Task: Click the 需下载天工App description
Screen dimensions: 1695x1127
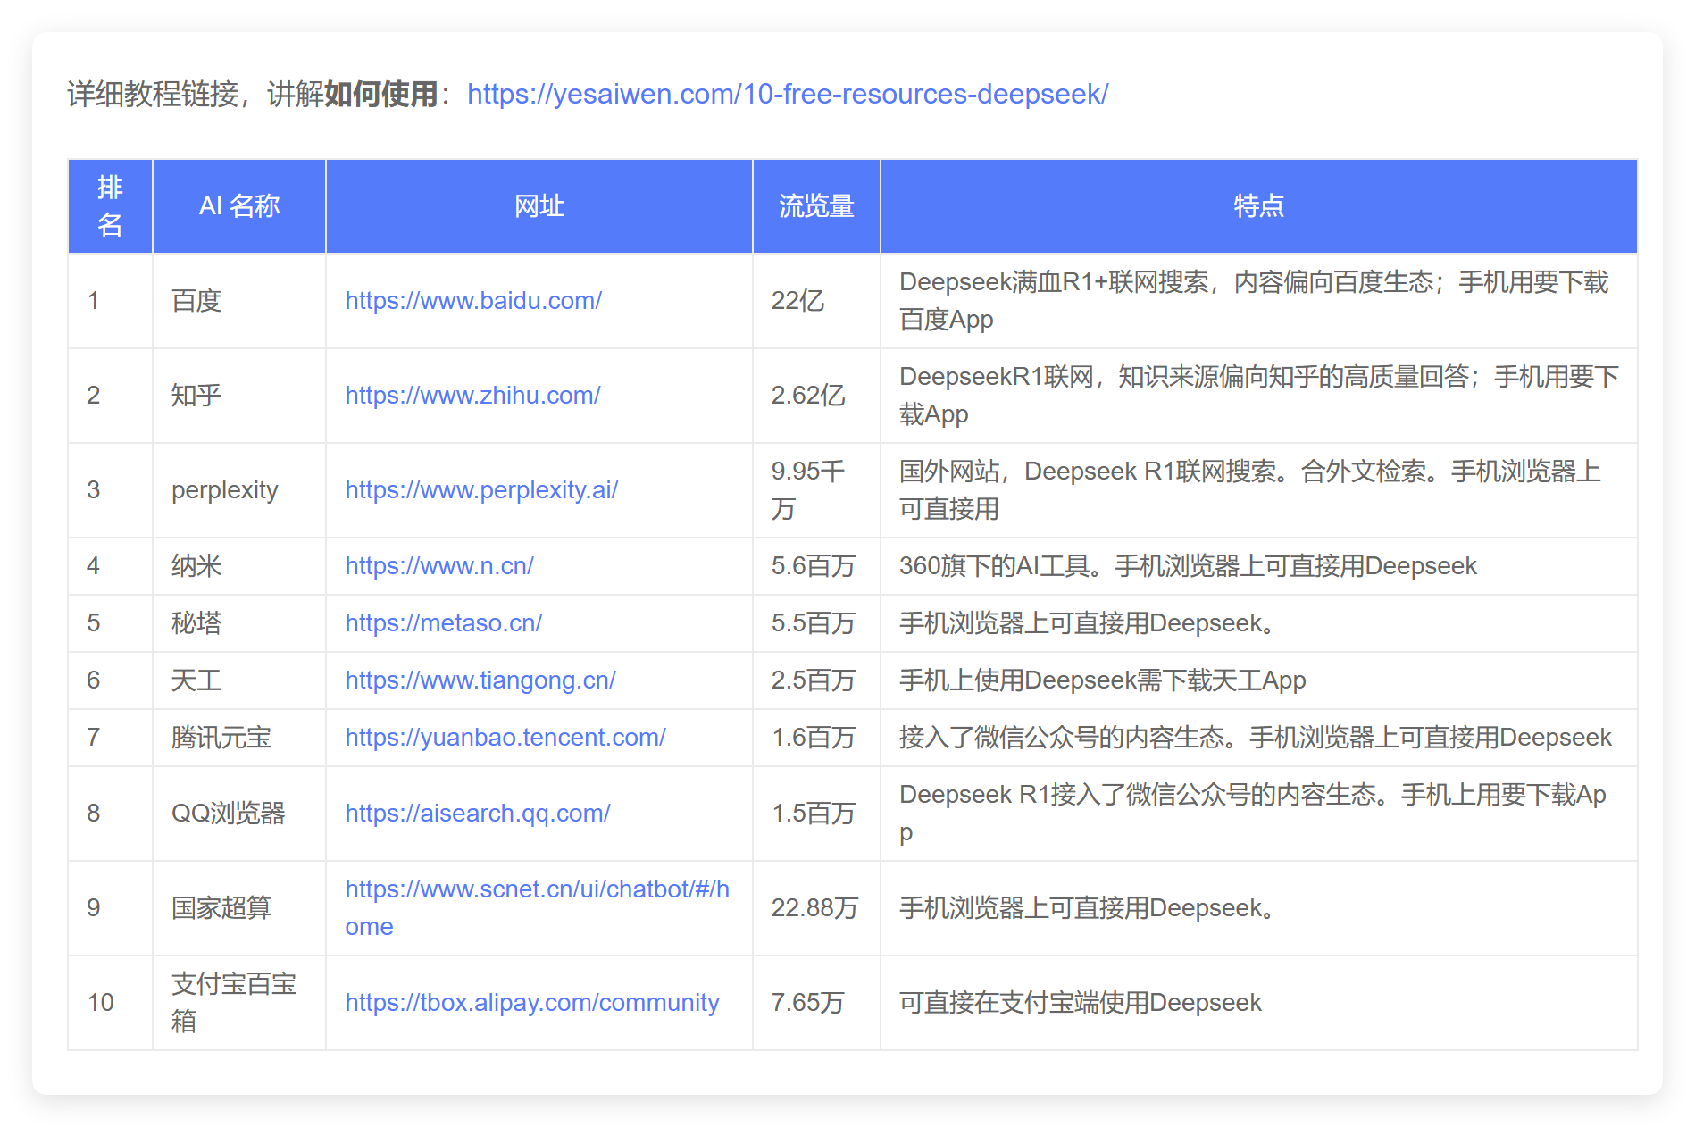Action: pyautogui.click(x=1102, y=680)
